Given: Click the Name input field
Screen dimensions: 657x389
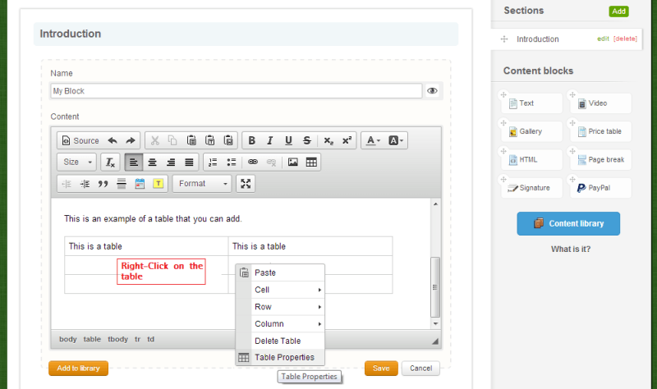Looking at the screenshot, I should pyautogui.click(x=236, y=91).
